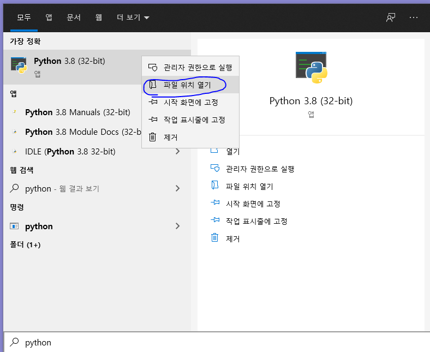Select python - 웹 결과 보기 result

click(x=97, y=188)
